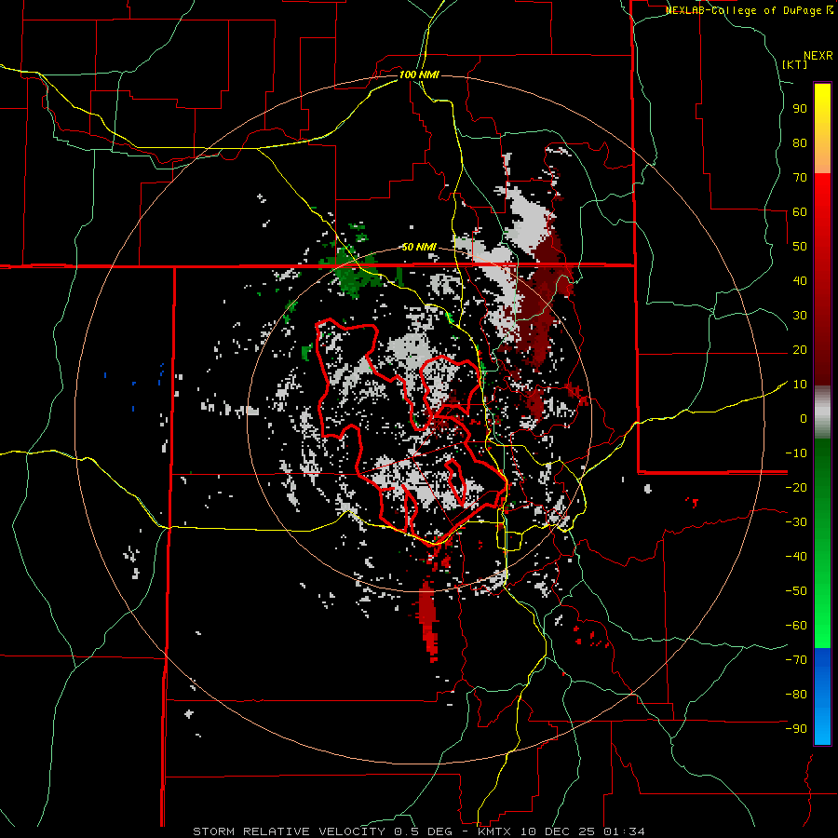Click the -50 value on the velocity scale
This screenshot has height=838, width=838.
(796, 591)
